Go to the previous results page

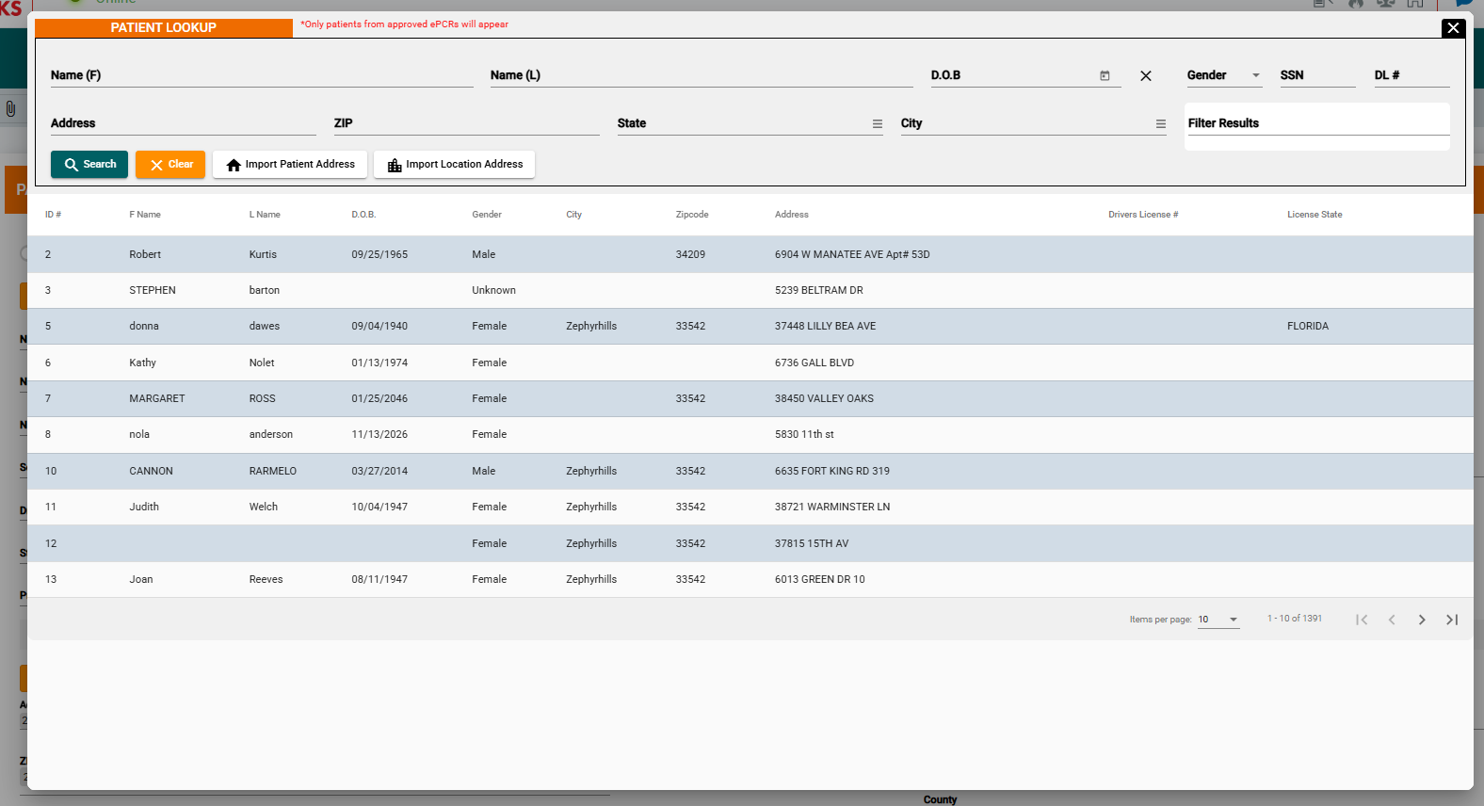click(x=1392, y=620)
